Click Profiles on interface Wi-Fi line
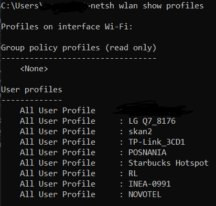The width and height of the screenshot is (216, 206). click(x=67, y=27)
